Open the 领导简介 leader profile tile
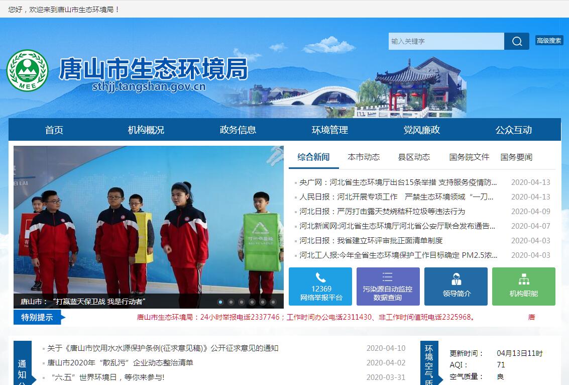 click(456, 286)
